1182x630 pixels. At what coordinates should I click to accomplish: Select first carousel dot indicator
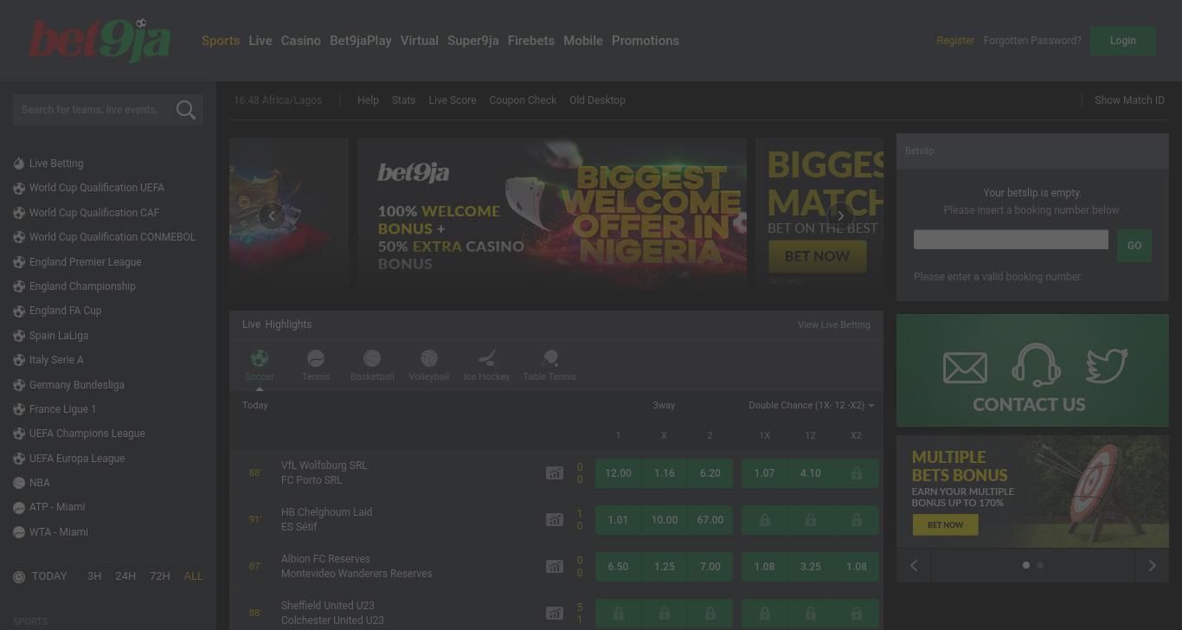1026,565
